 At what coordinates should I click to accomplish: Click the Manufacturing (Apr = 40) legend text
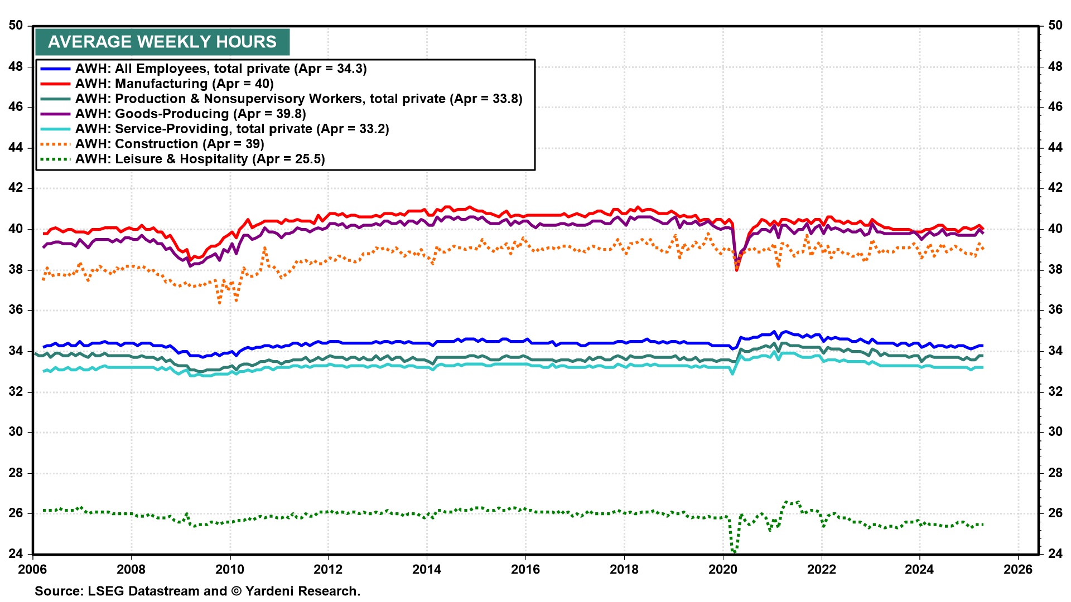coord(174,84)
